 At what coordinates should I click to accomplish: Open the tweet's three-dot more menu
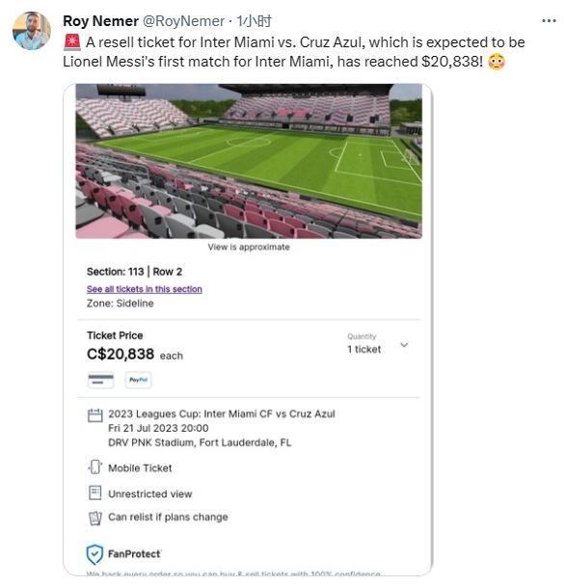pyautogui.click(x=549, y=21)
